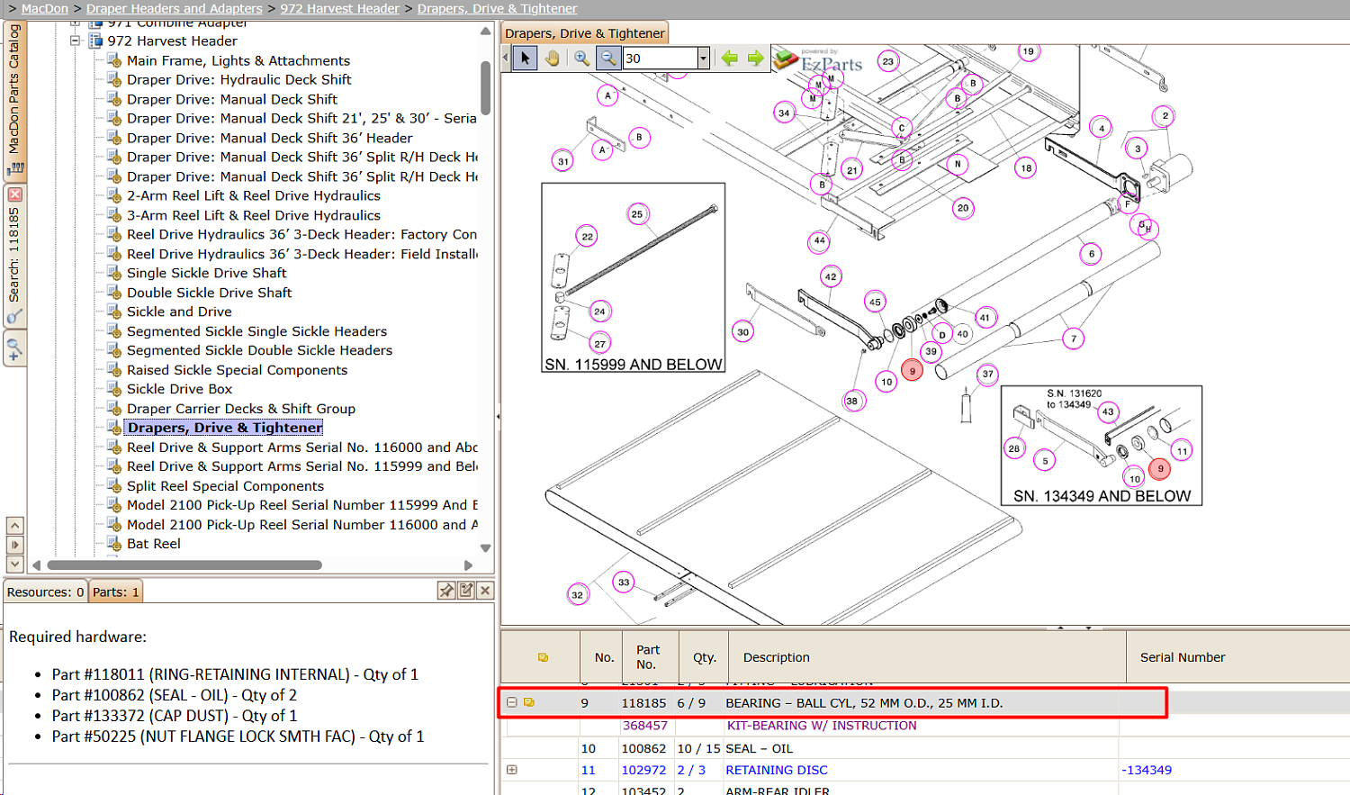Open part number 102972 link
The width and height of the screenshot is (1350, 795).
644,770
